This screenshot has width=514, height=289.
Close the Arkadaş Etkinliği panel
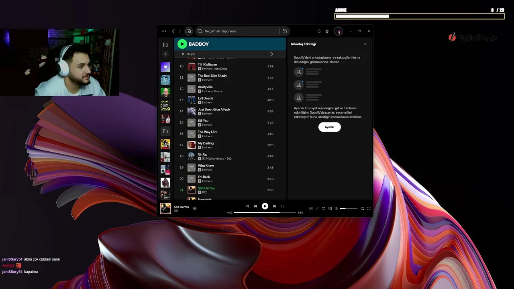pos(365,44)
